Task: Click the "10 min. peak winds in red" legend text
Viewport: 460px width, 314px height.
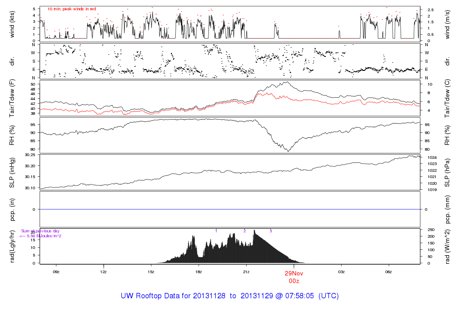Action: tap(71, 9)
